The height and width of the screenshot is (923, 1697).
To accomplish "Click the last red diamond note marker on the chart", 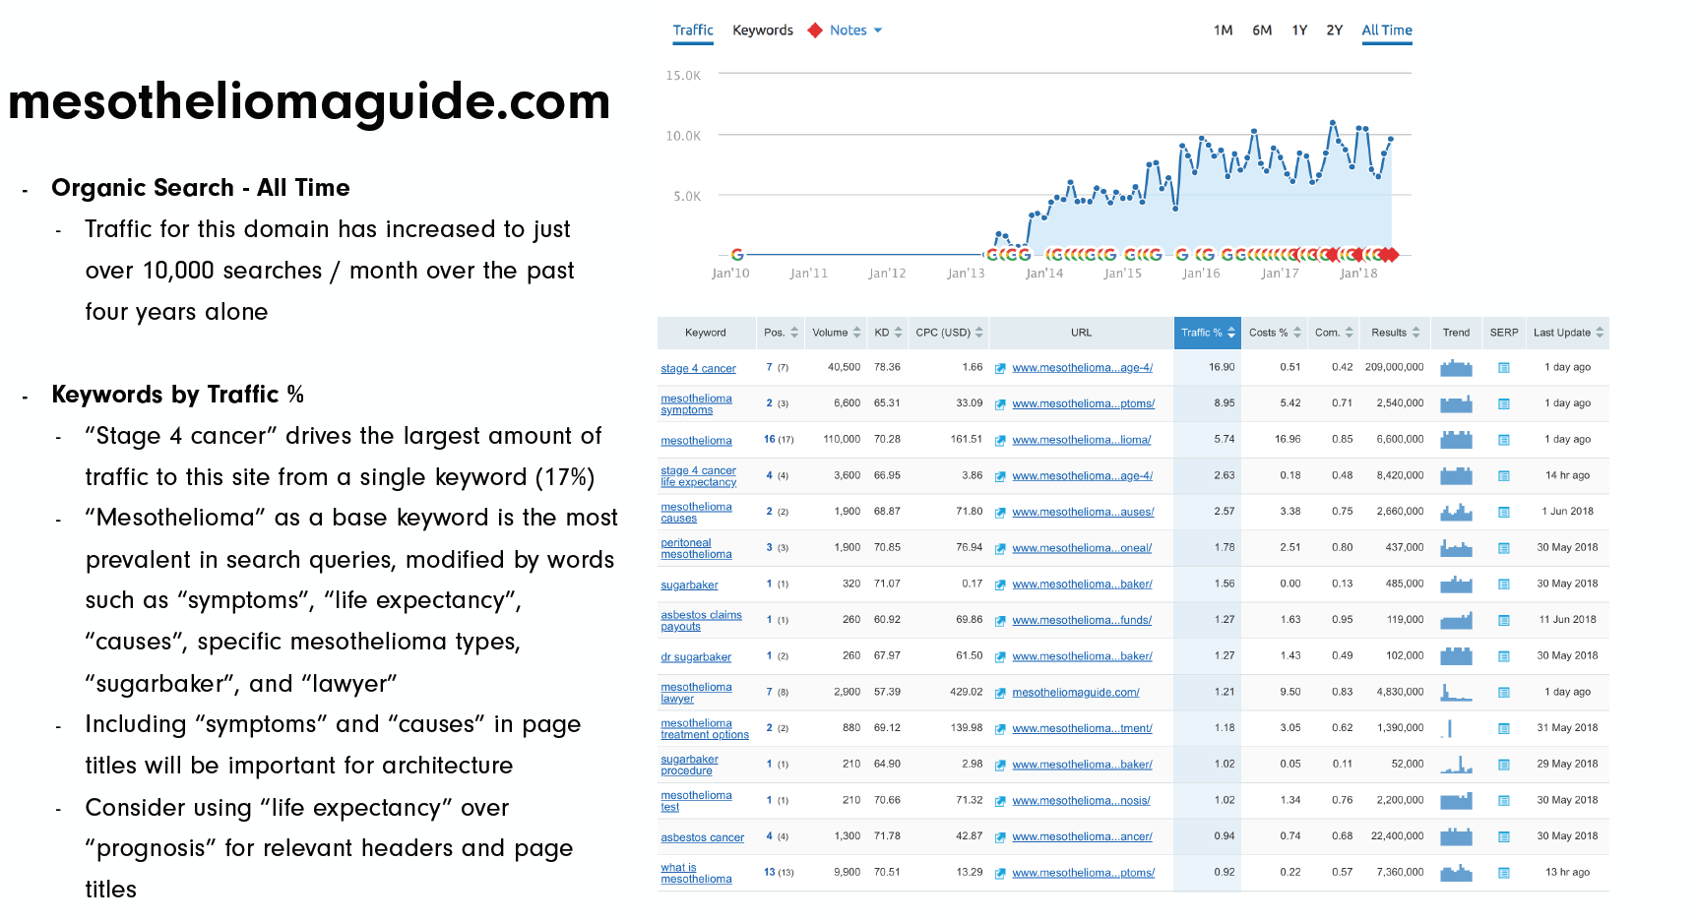I will pyautogui.click(x=1392, y=255).
